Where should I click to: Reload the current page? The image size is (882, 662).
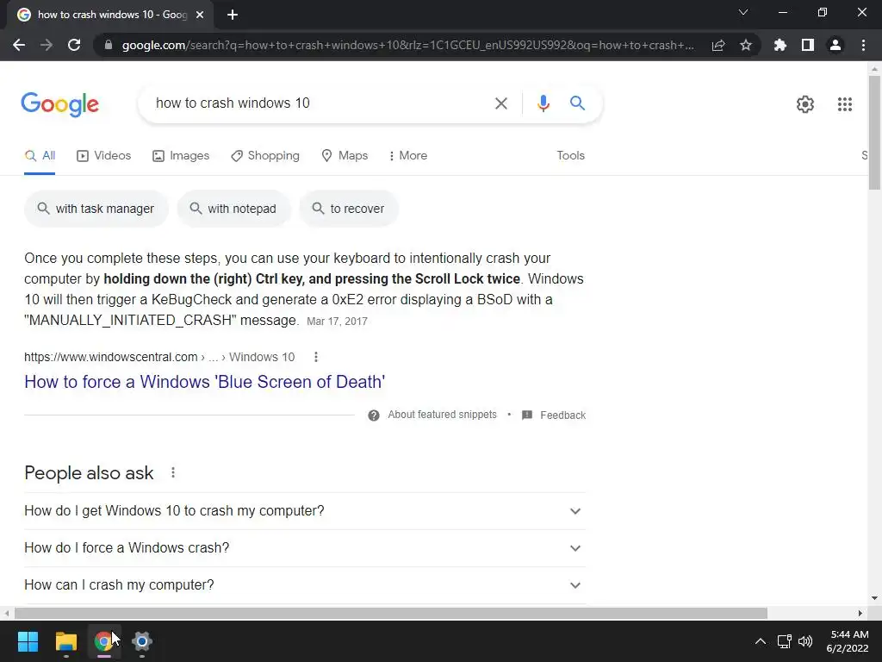click(74, 45)
